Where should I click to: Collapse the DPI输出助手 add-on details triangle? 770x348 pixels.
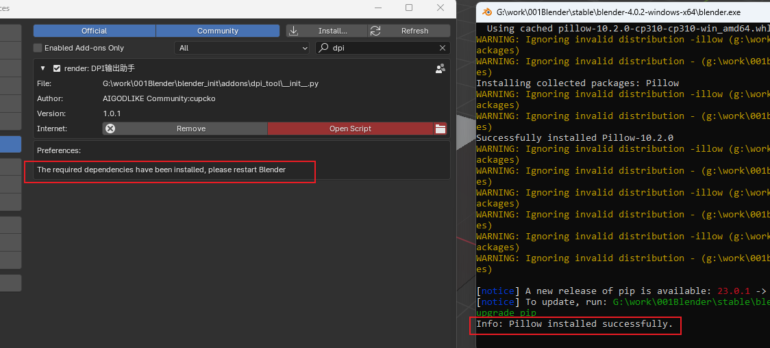click(42, 68)
